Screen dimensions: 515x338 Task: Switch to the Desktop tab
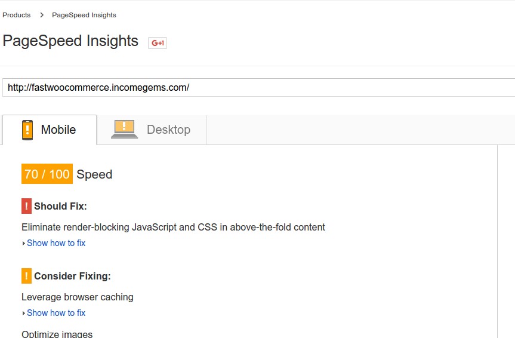pyautogui.click(x=152, y=130)
